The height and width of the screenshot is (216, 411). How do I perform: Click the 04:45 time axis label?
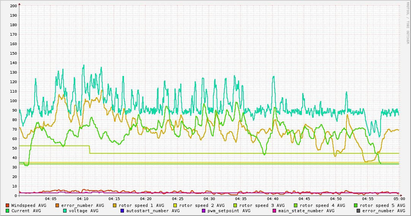pyautogui.click(x=305, y=199)
